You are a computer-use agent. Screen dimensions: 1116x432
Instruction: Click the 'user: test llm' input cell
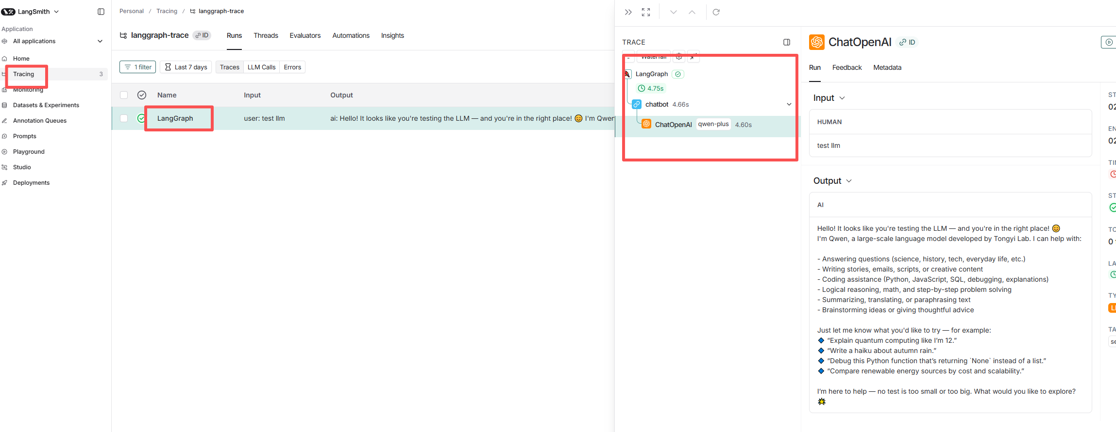(x=264, y=118)
